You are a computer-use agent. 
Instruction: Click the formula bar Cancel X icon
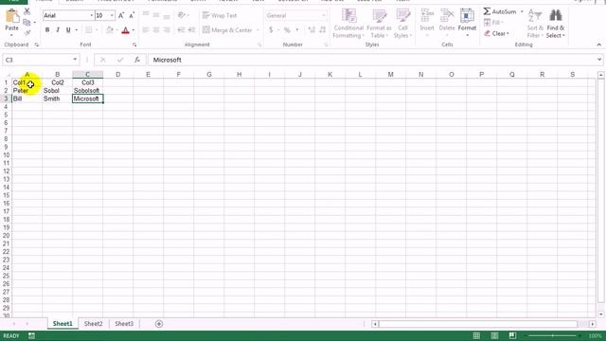click(103, 60)
